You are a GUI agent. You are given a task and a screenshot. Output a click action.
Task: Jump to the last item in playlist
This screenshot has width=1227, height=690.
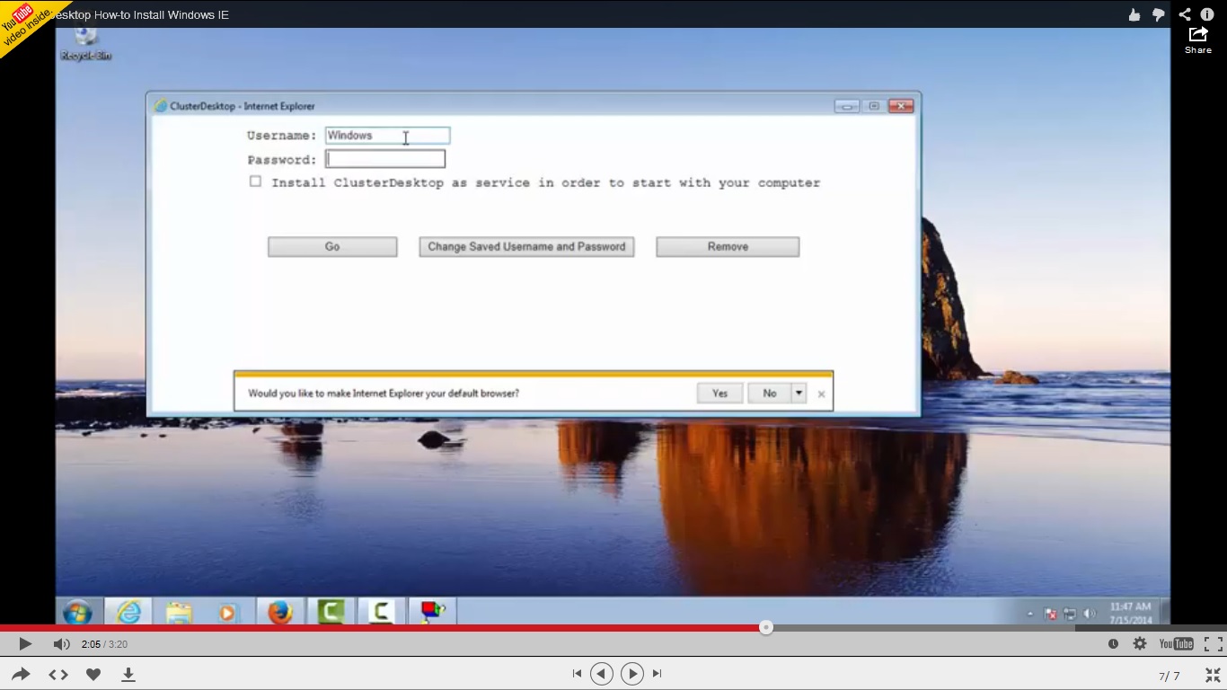657,674
